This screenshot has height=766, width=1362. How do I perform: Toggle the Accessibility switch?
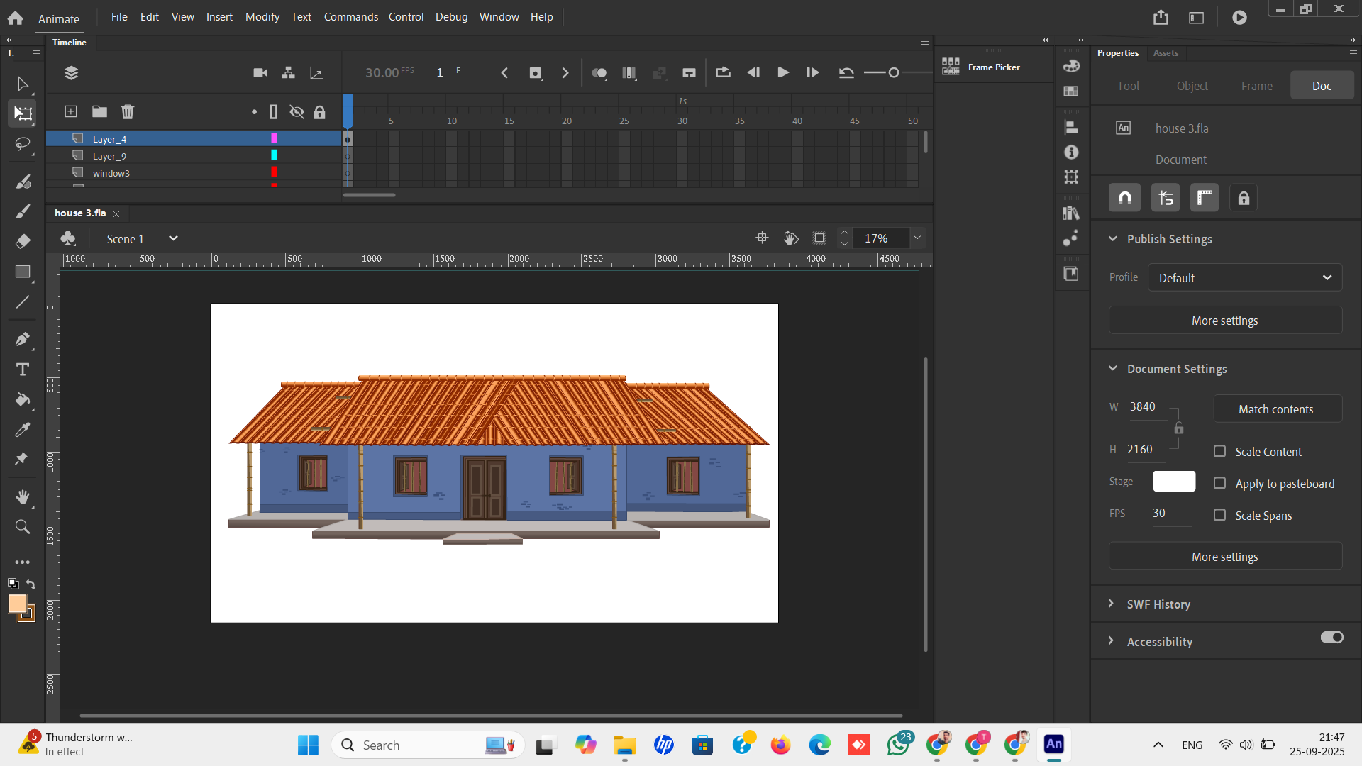pos(1331,638)
